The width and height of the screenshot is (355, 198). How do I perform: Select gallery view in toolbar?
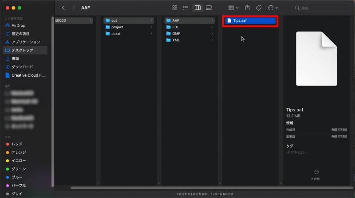pos(209,8)
